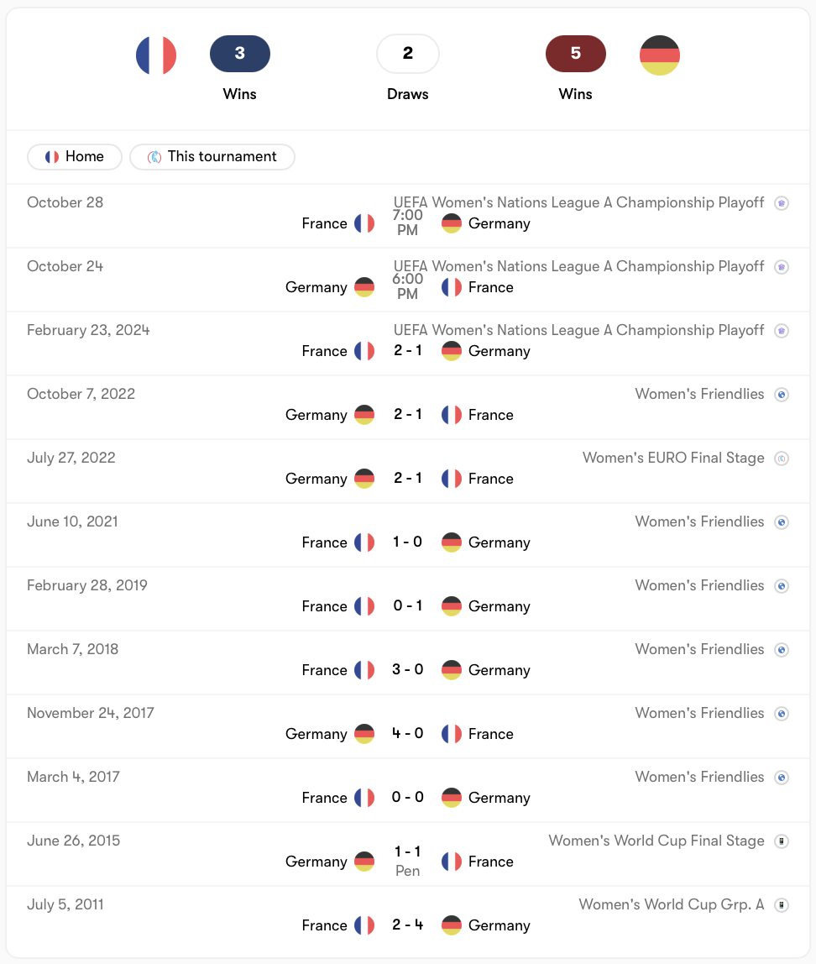Select the 2 Draws badge
The width and height of the screenshot is (816, 964).
pyautogui.click(x=408, y=54)
